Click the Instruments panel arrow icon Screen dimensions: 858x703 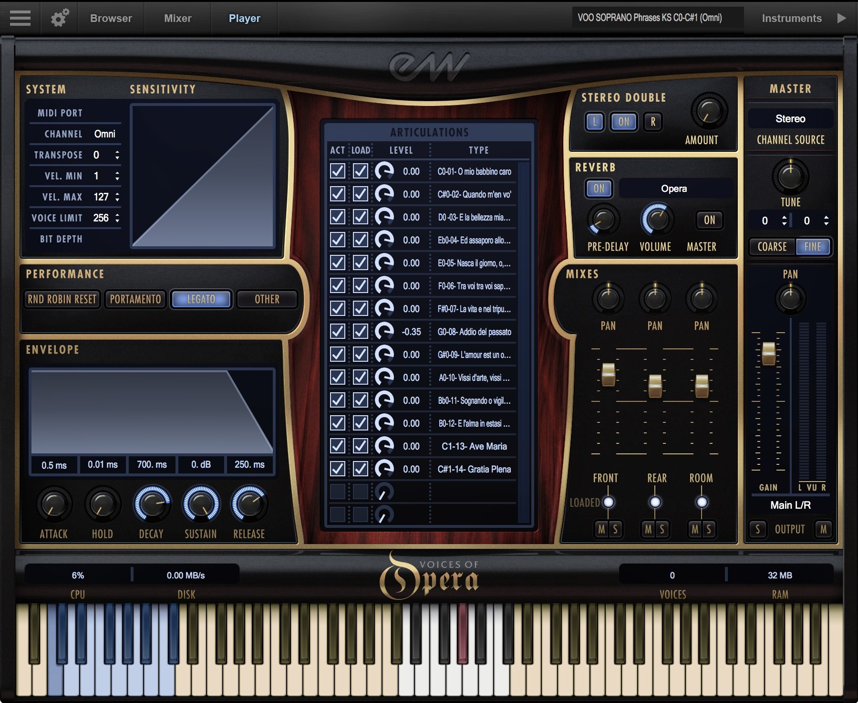[x=842, y=18]
